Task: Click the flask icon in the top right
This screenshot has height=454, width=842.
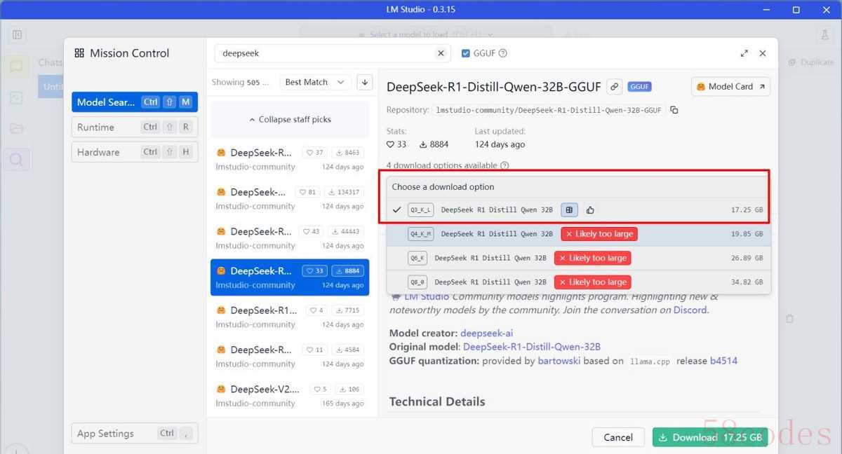Action: pos(824,34)
